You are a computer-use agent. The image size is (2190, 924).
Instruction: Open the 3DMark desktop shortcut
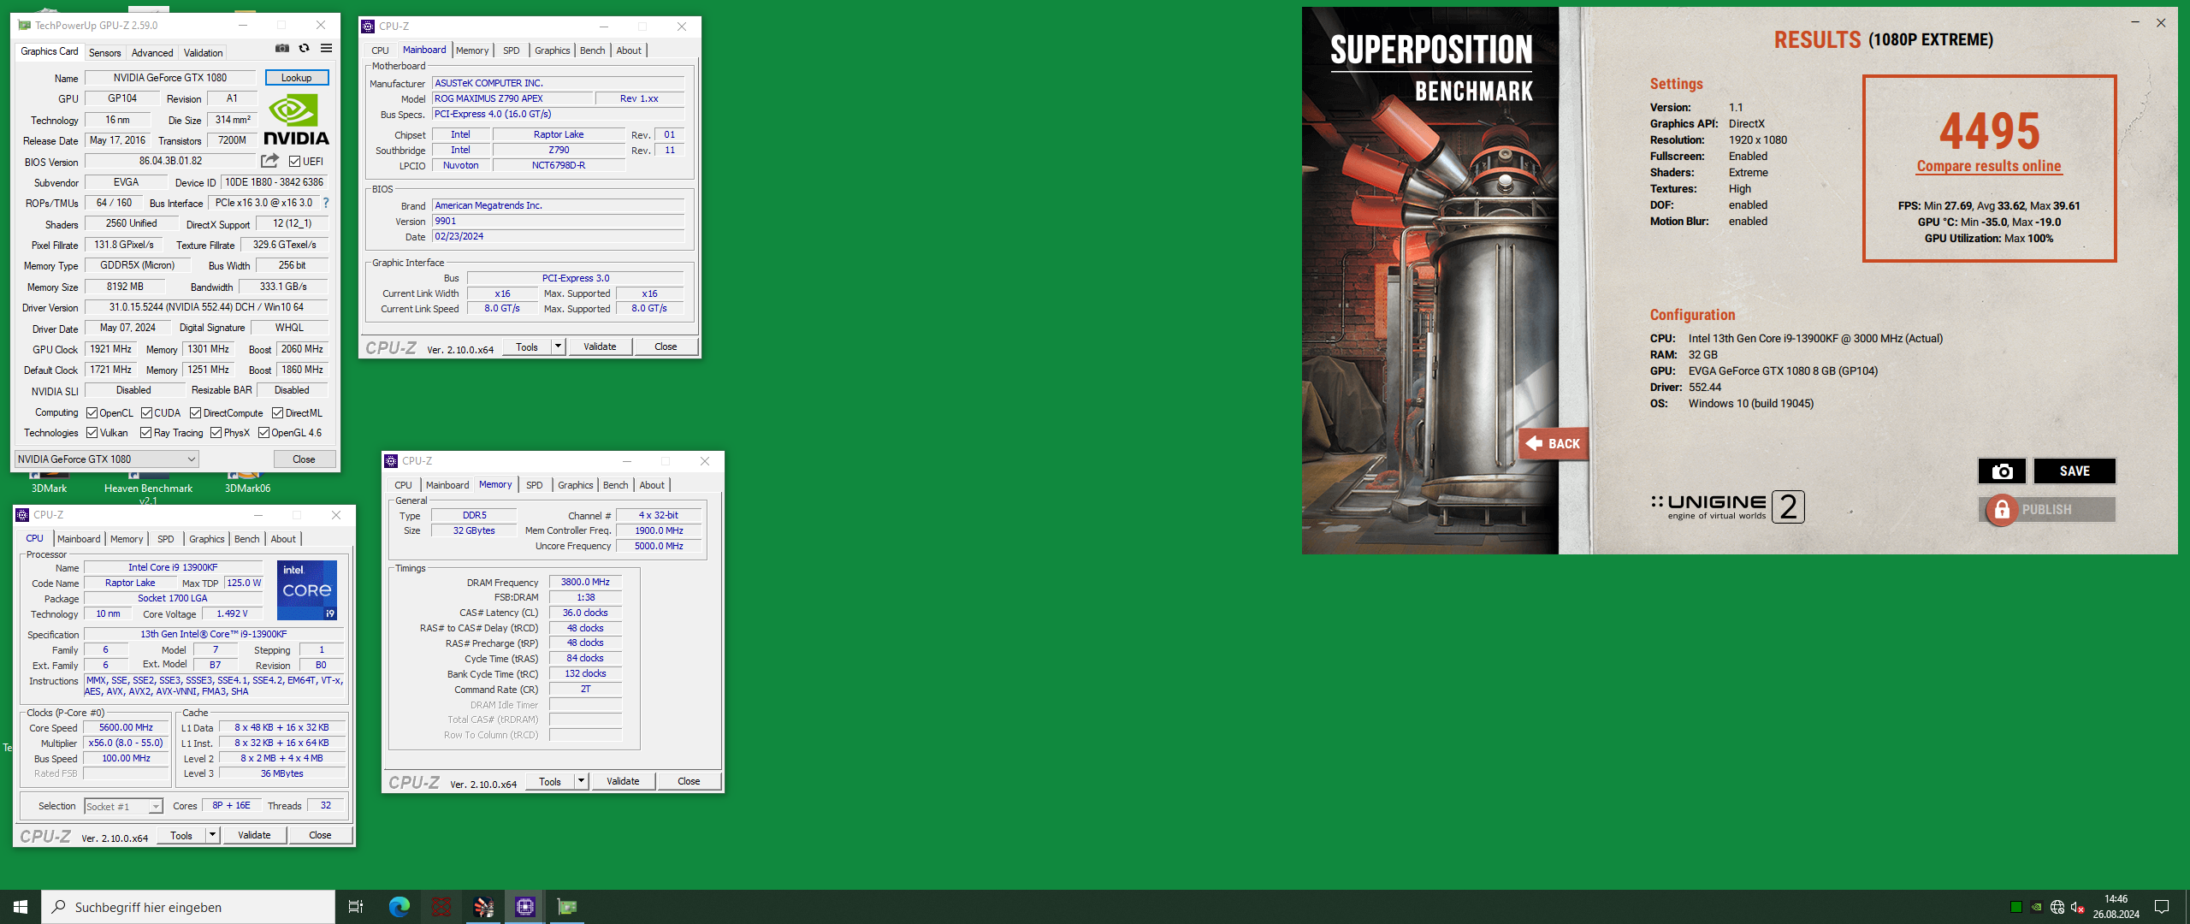point(49,483)
